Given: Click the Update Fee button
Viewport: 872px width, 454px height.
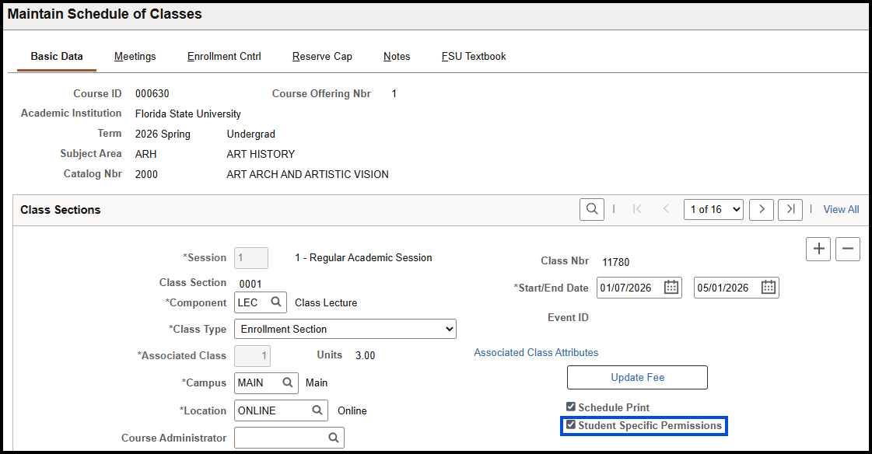Looking at the screenshot, I should (x=637, y=377).
